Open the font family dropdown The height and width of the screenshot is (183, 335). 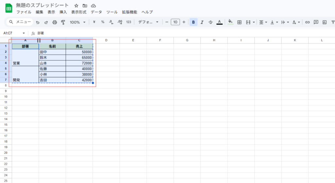[x=148, y=22]
